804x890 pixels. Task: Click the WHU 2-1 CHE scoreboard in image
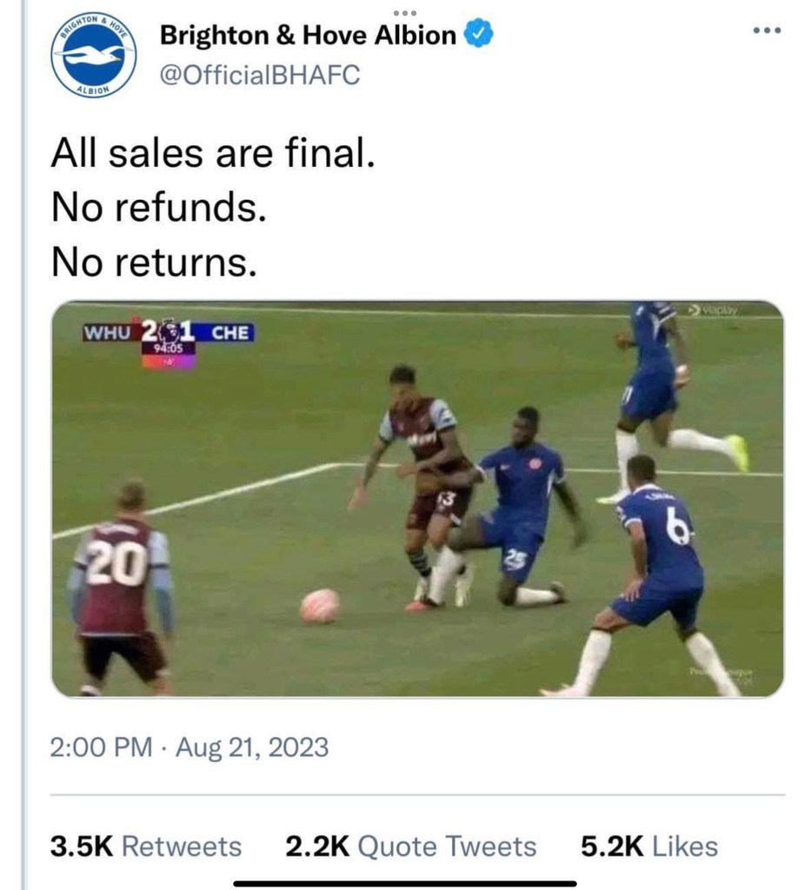(x=167, y=334)
